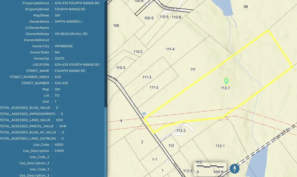Viewport: 297px width, 177px height.
Task: Click parcel 111-2 on the map
Action: pos(154,87)
